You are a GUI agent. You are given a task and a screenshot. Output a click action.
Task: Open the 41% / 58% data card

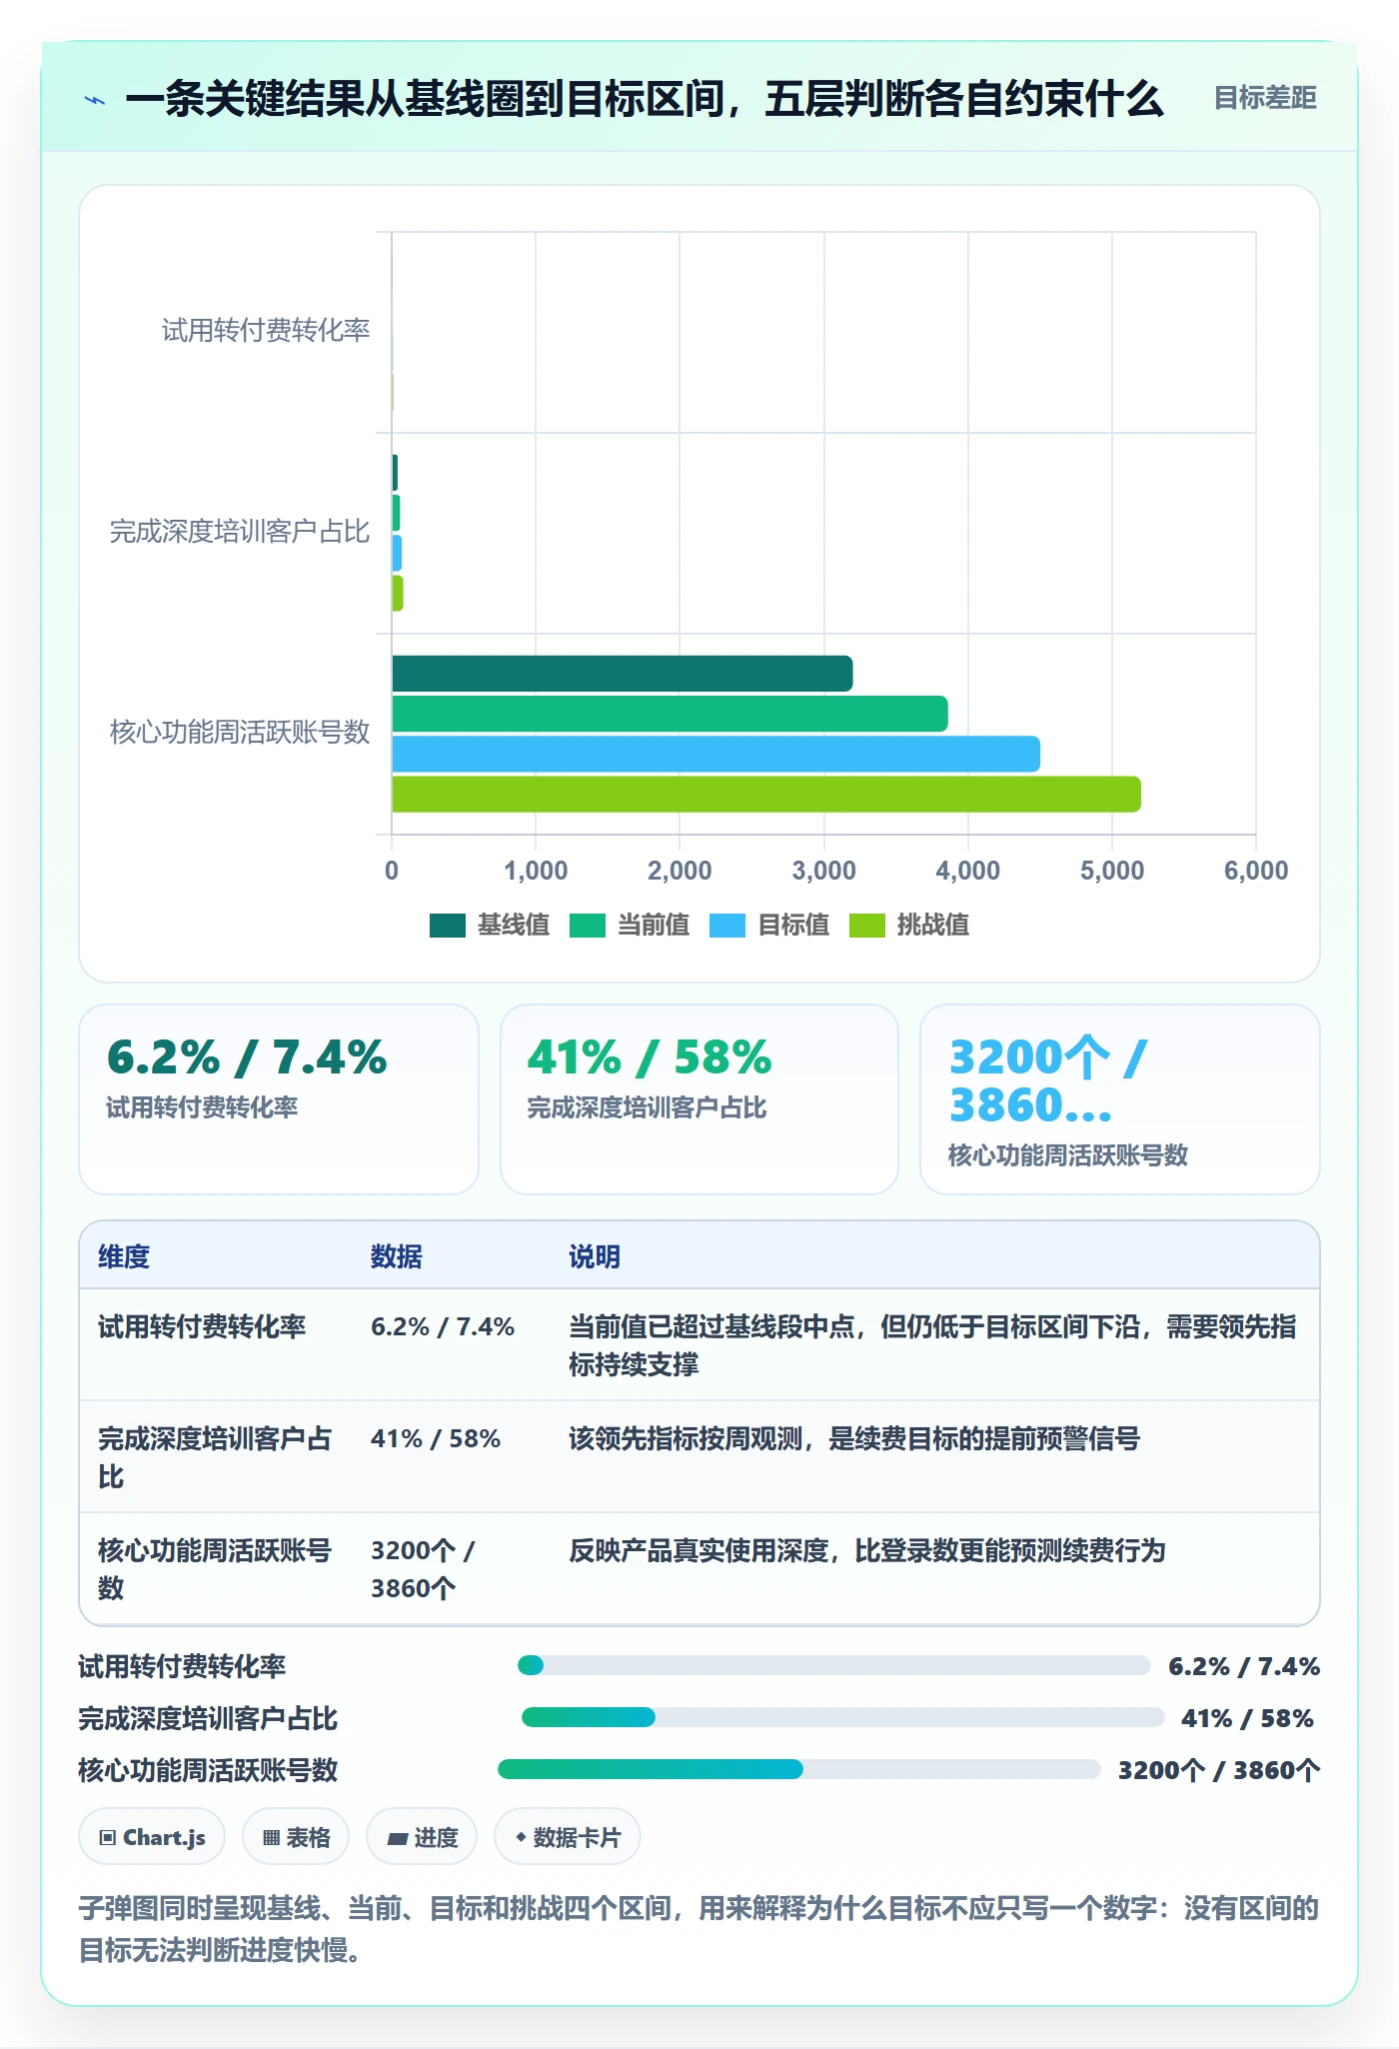coord(699,1099)
